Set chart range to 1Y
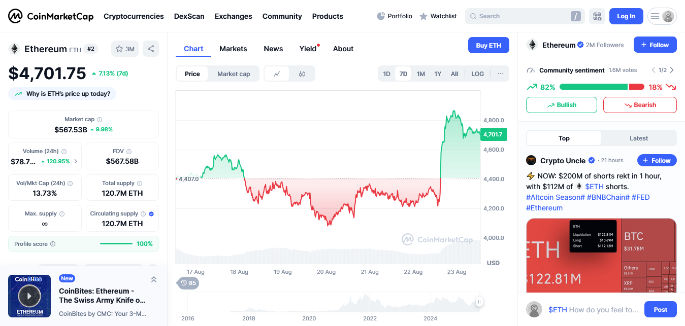This screenshot has width=685, height=326. pos(438,74)
